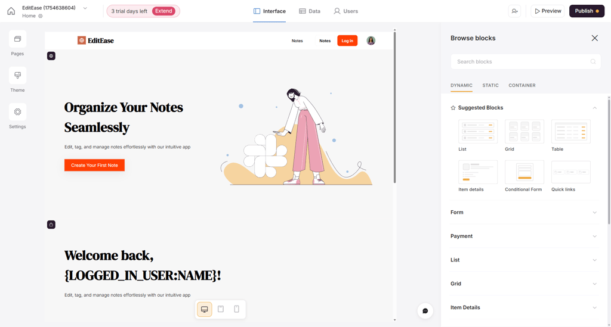Click the second Notes nav link beside Log in
Viewport: 611px width, 327px height.
pos(325,41)
